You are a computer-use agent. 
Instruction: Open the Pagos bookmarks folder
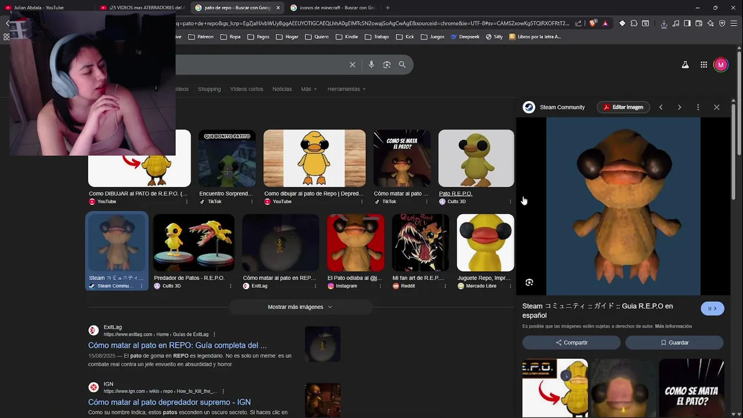pos(258,37)
